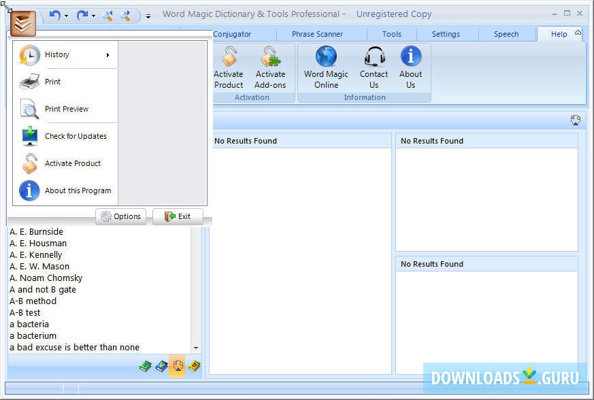Collapse the ribbon with the chevron
The height and width of the screenshot is (400, 594).
pos(578,33)
